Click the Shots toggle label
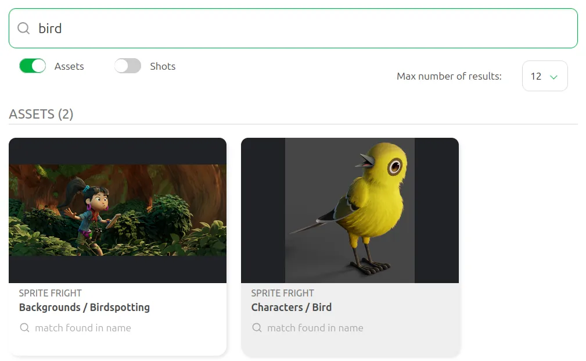586x361 pixels. [x=163, y=66]
